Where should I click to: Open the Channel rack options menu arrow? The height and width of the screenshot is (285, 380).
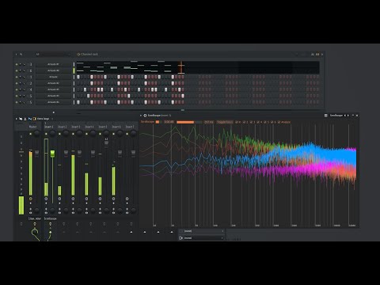pos(16,55)
